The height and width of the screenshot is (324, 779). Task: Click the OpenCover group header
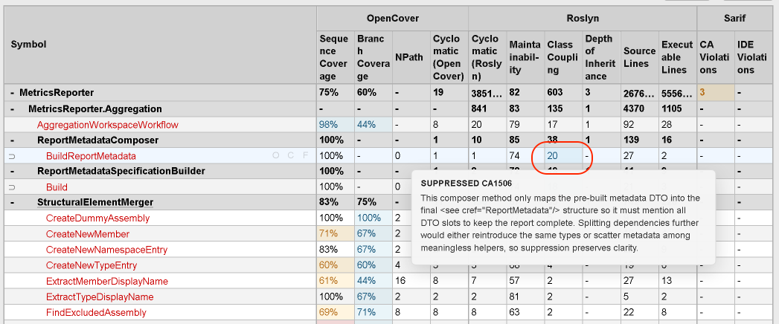point(393,19)
